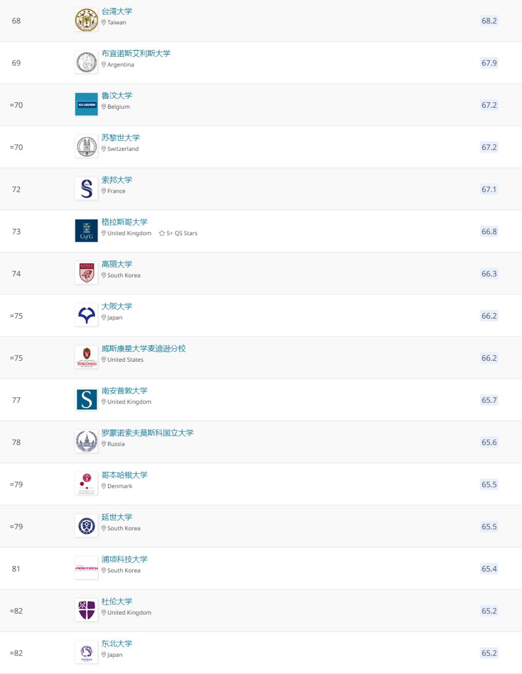Image resolution: width=522 pixels, height=674 pixels.
Task: Click the 68.2 score for 台湾大学
Action: click(489, 21)
